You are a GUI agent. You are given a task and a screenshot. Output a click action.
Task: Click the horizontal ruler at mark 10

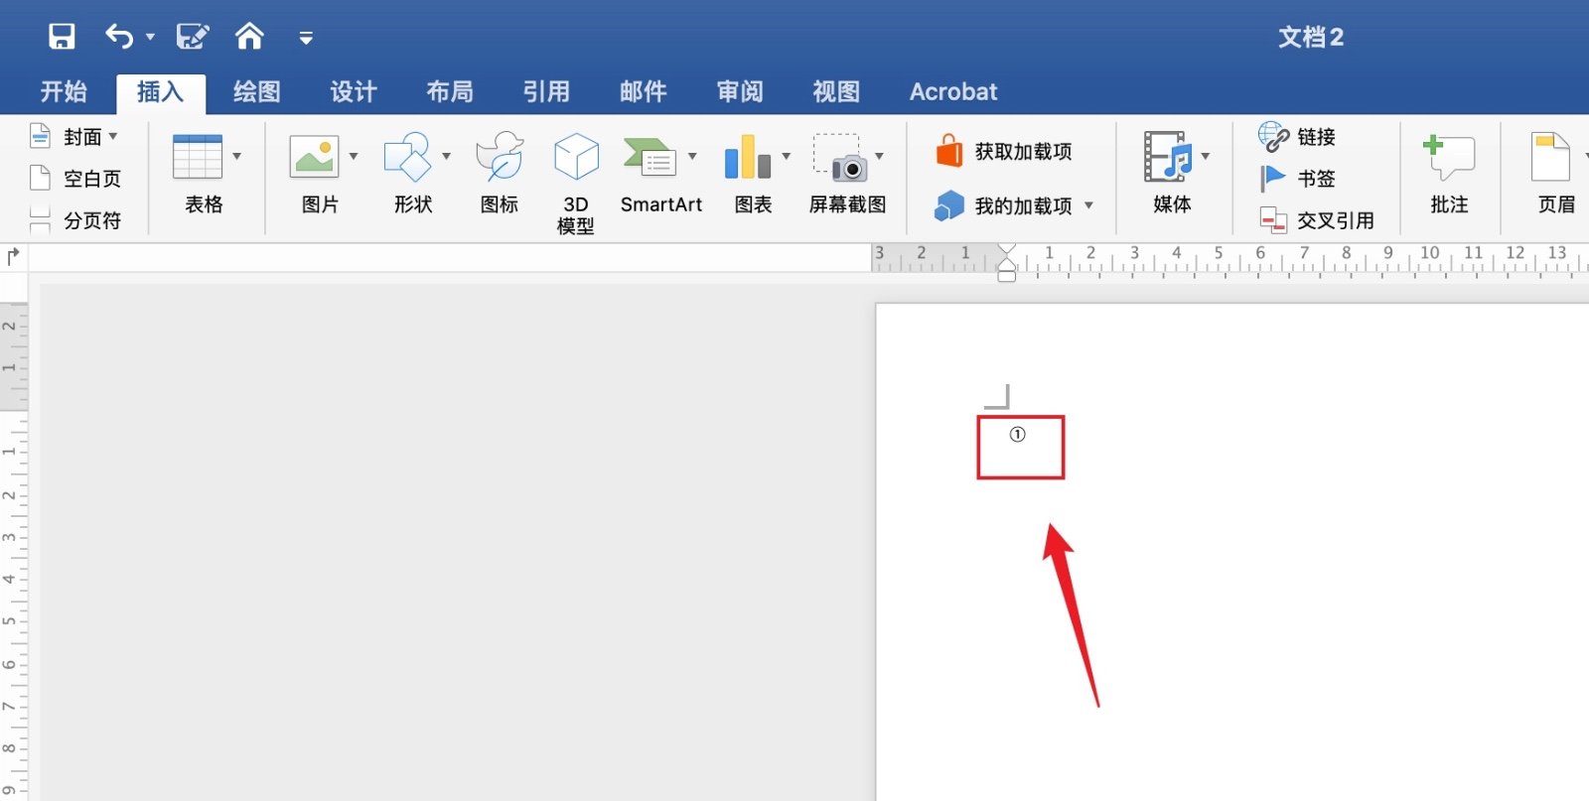point(1429,253)
